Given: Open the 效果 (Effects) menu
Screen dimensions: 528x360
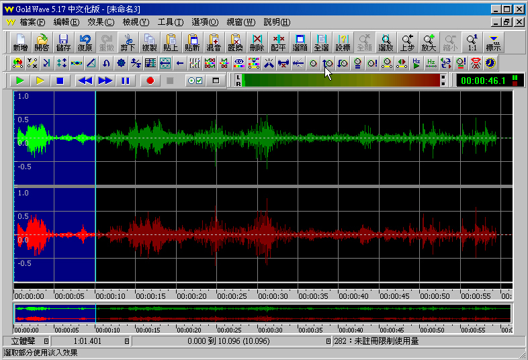Looking at the screenshot, I should point(101,21).
